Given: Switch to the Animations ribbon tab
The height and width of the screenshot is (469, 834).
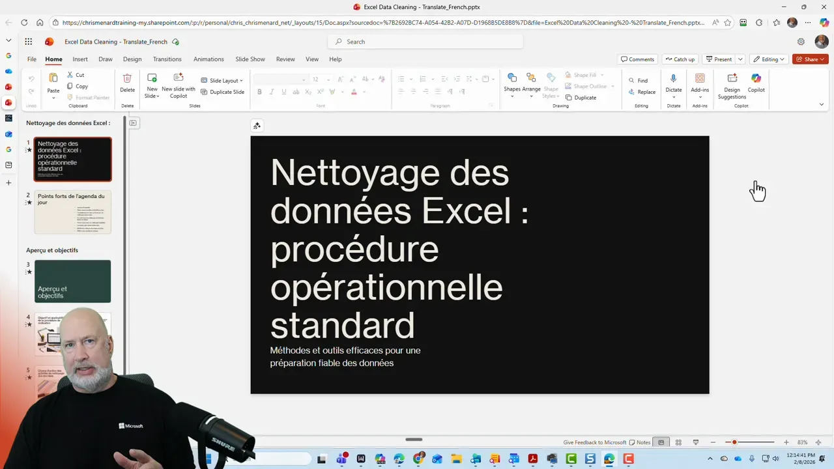Looking at the screenshot, I should point(208,59).
